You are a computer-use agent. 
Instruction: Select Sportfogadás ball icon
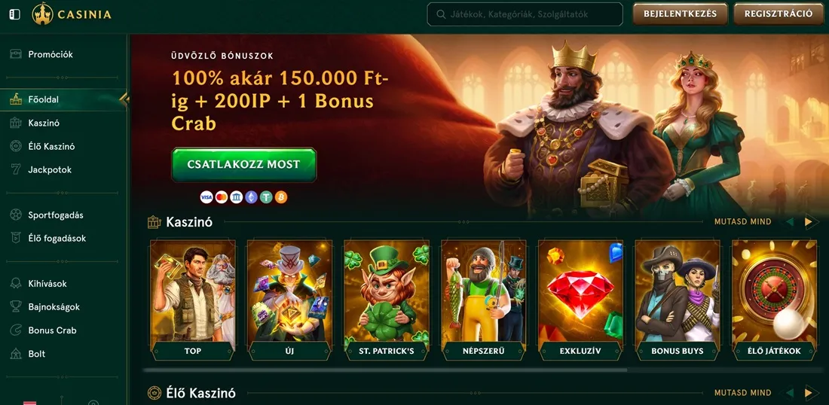coord(16,215)
